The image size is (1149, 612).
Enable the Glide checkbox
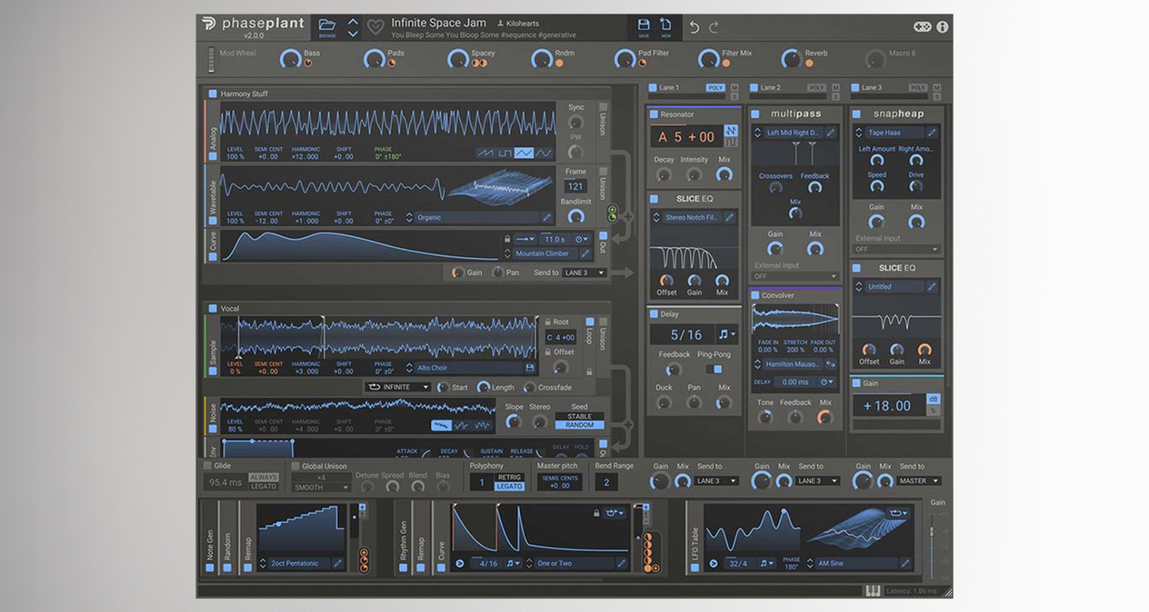tap(208, 466)
